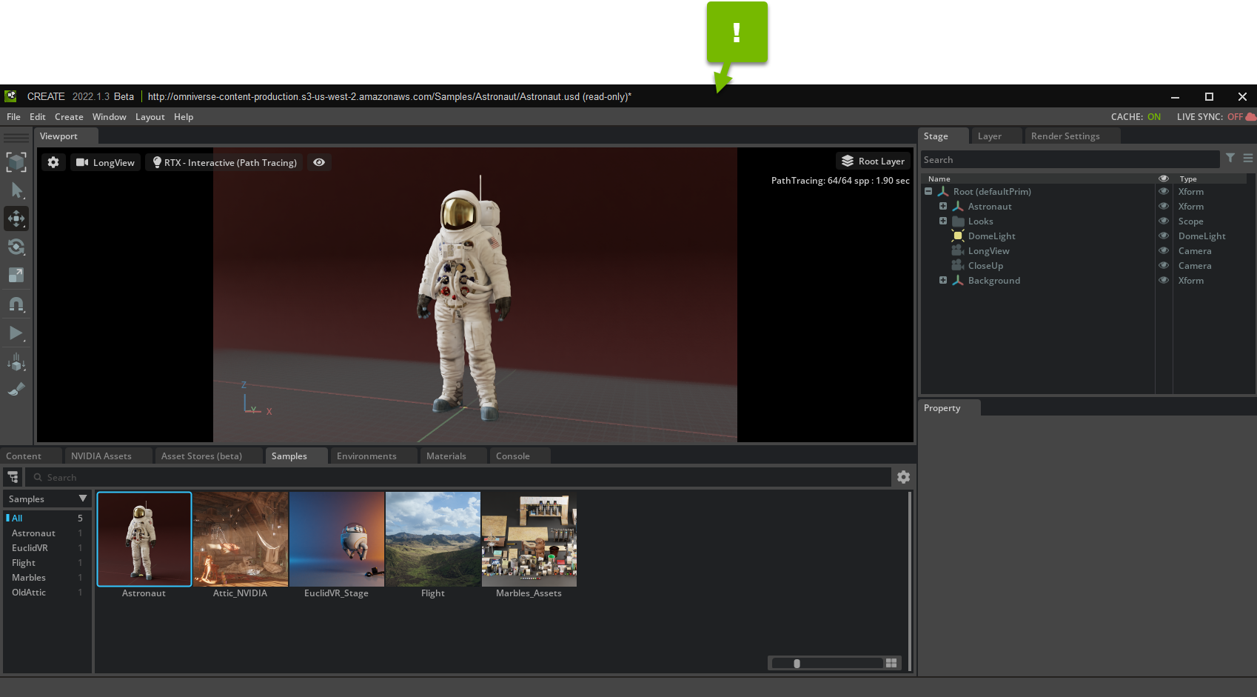Open the Window menu
The height and width of the screenshot is (697, 1257).
coord(109,117)
